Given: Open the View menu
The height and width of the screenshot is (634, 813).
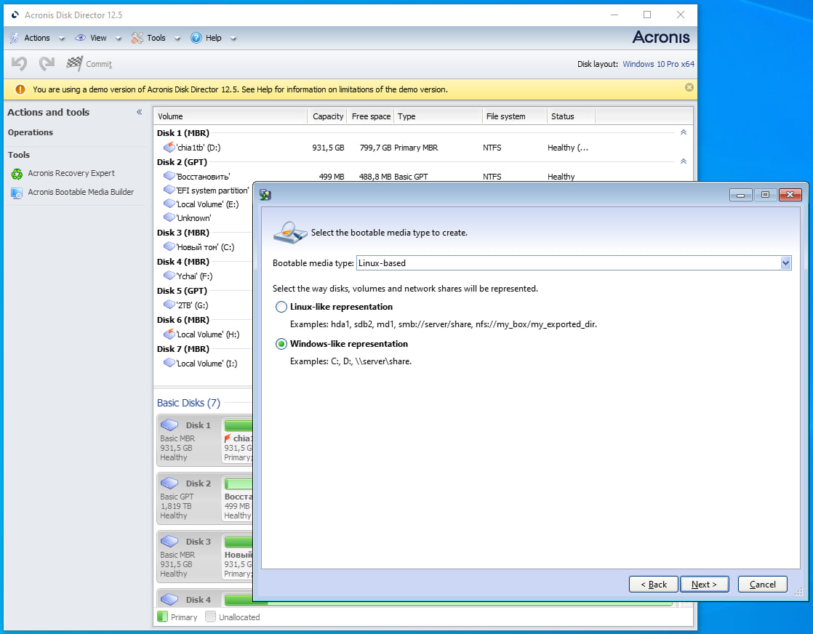Looking at the screenshot, I should [98, 38].
